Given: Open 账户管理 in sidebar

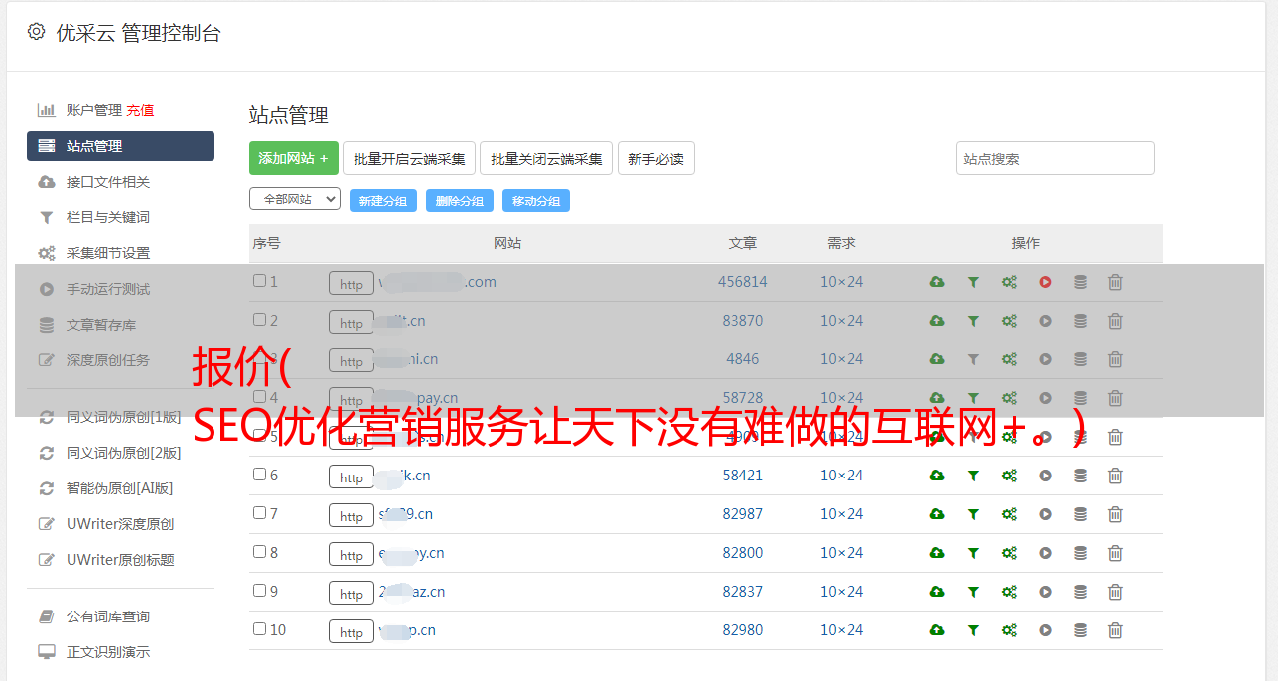Looking at the screenshot, I should pos(94,110).
